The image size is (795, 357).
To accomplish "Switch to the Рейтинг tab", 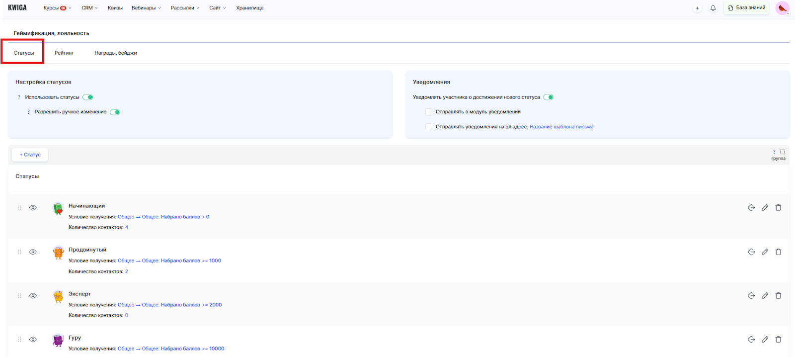I will (x=64, y=53).
